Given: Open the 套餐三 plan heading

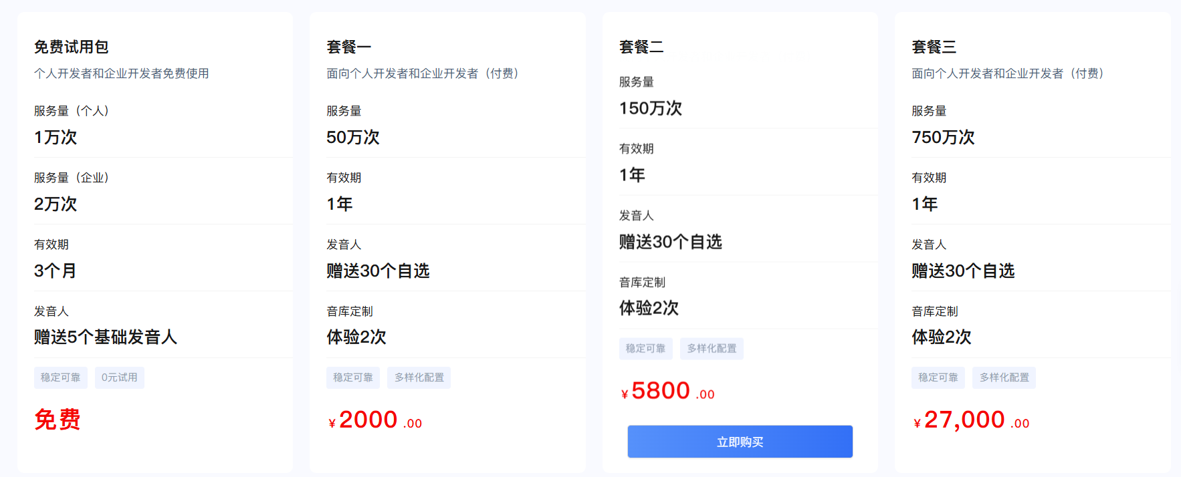Looking at the screenshot, I should (934, 47).
